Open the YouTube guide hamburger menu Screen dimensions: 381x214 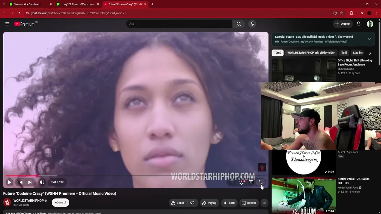7,24
